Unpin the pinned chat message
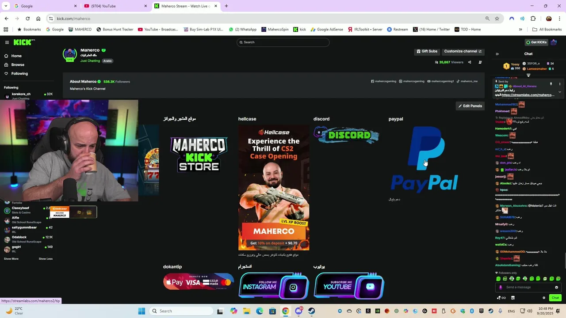566x318 pixels. click(551, 84)
